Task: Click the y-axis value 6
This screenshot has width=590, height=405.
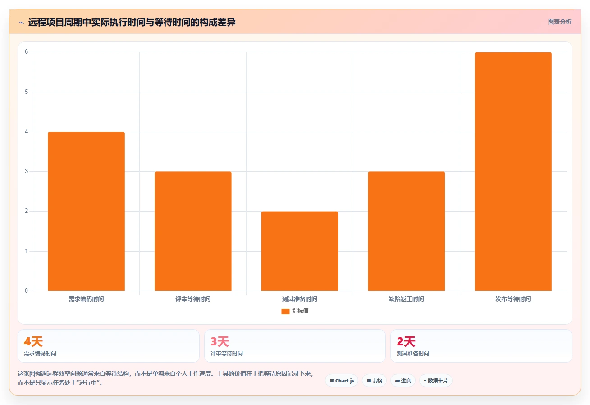Action: pos(27,52)
